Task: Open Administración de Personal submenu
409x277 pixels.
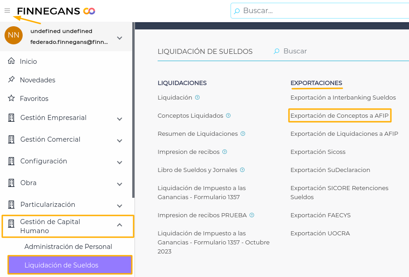Action: [68, 247]
